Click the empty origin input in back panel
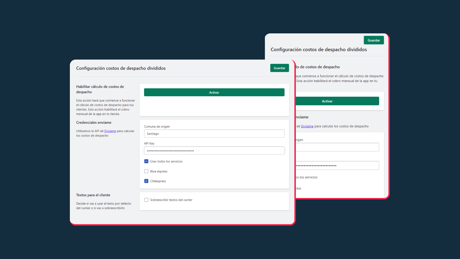This screenshot has width=460, height=259. 337,147
